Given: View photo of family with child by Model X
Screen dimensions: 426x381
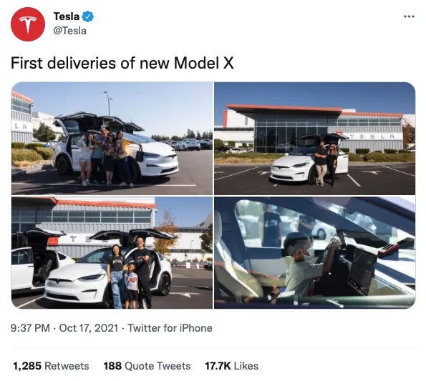Looking at the screenshot, I should 112,253.
